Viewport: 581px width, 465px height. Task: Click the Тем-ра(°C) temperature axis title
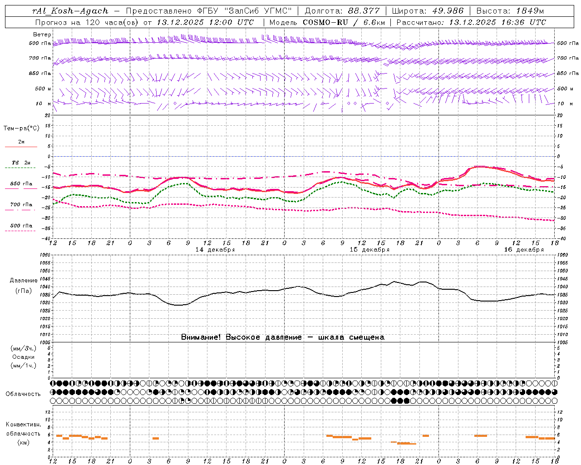(21, 129)
